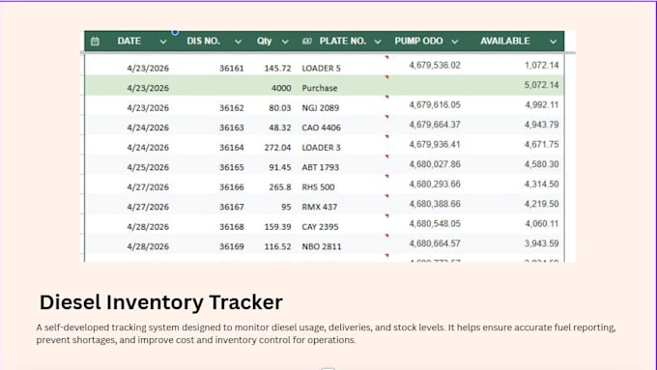Select quantity cell 48.32
The image size is (657, 370).
tap(280, 128)
